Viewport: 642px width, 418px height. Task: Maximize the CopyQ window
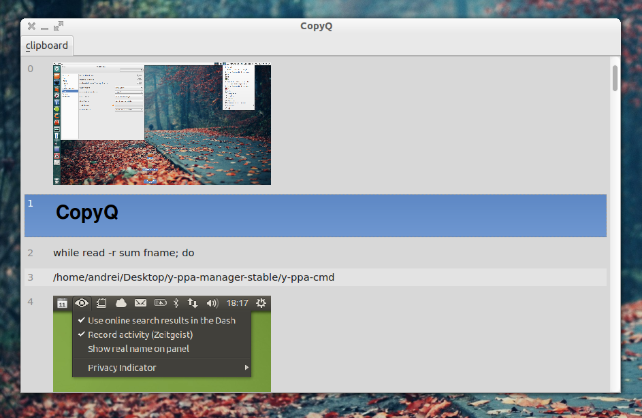[59, 27]
